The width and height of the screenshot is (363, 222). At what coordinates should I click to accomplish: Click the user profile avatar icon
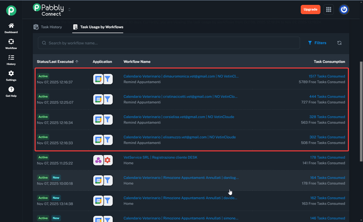click(x=344, y=9)
